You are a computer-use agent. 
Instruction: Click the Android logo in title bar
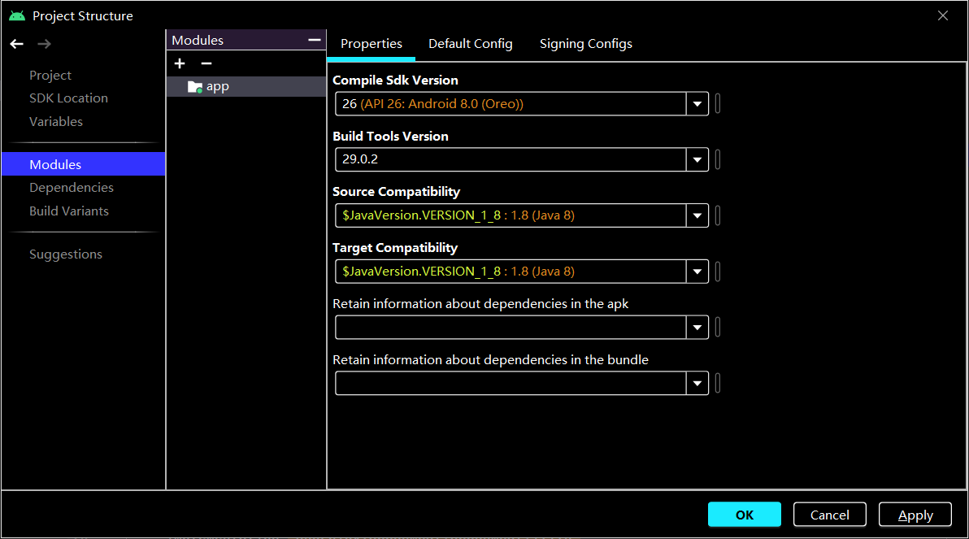pyautogui.click(x=17, y=16)
